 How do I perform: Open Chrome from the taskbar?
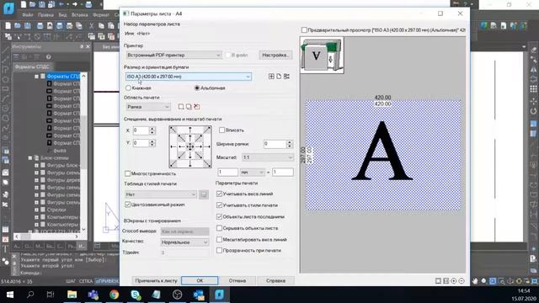point(115,295)
